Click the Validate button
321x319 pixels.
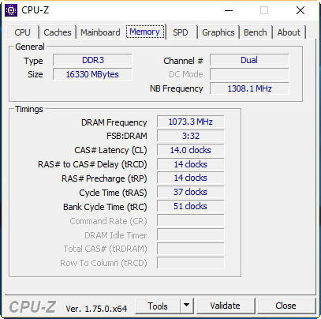[226, 306]
